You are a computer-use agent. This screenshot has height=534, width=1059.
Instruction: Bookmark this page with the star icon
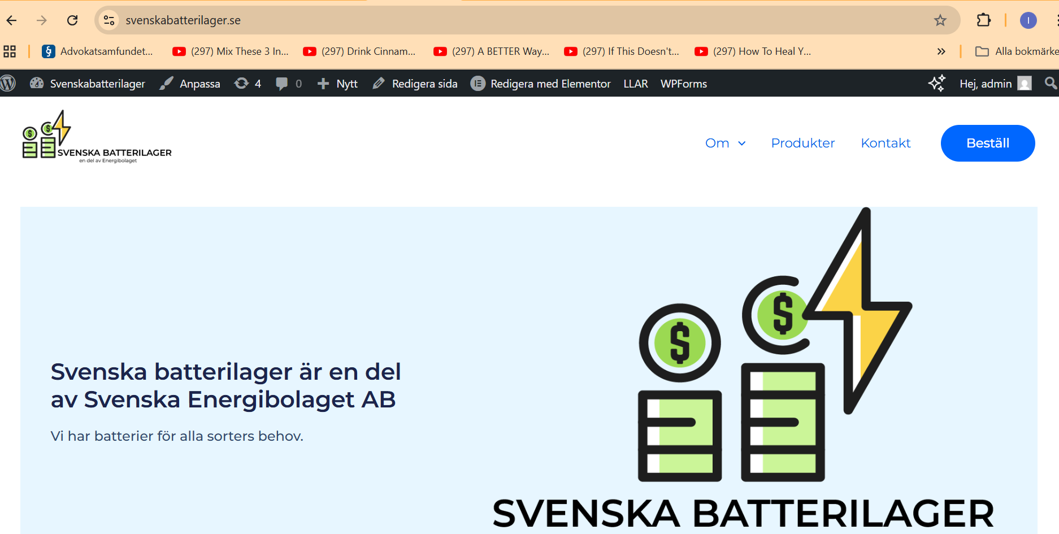940,20
